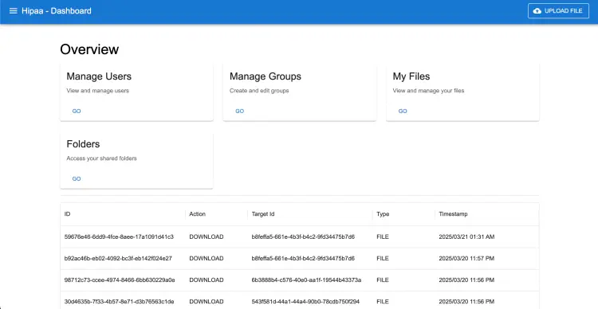This screenshot has height=309, width=598.
Task: Sort by the Type column header
Action: 383,214
